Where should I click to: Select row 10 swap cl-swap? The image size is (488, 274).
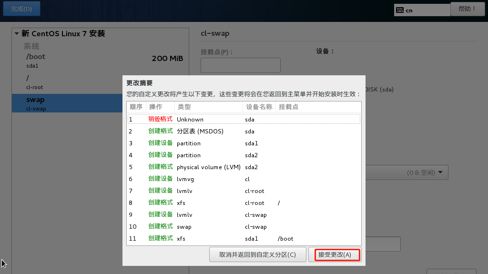coord(244,227)
